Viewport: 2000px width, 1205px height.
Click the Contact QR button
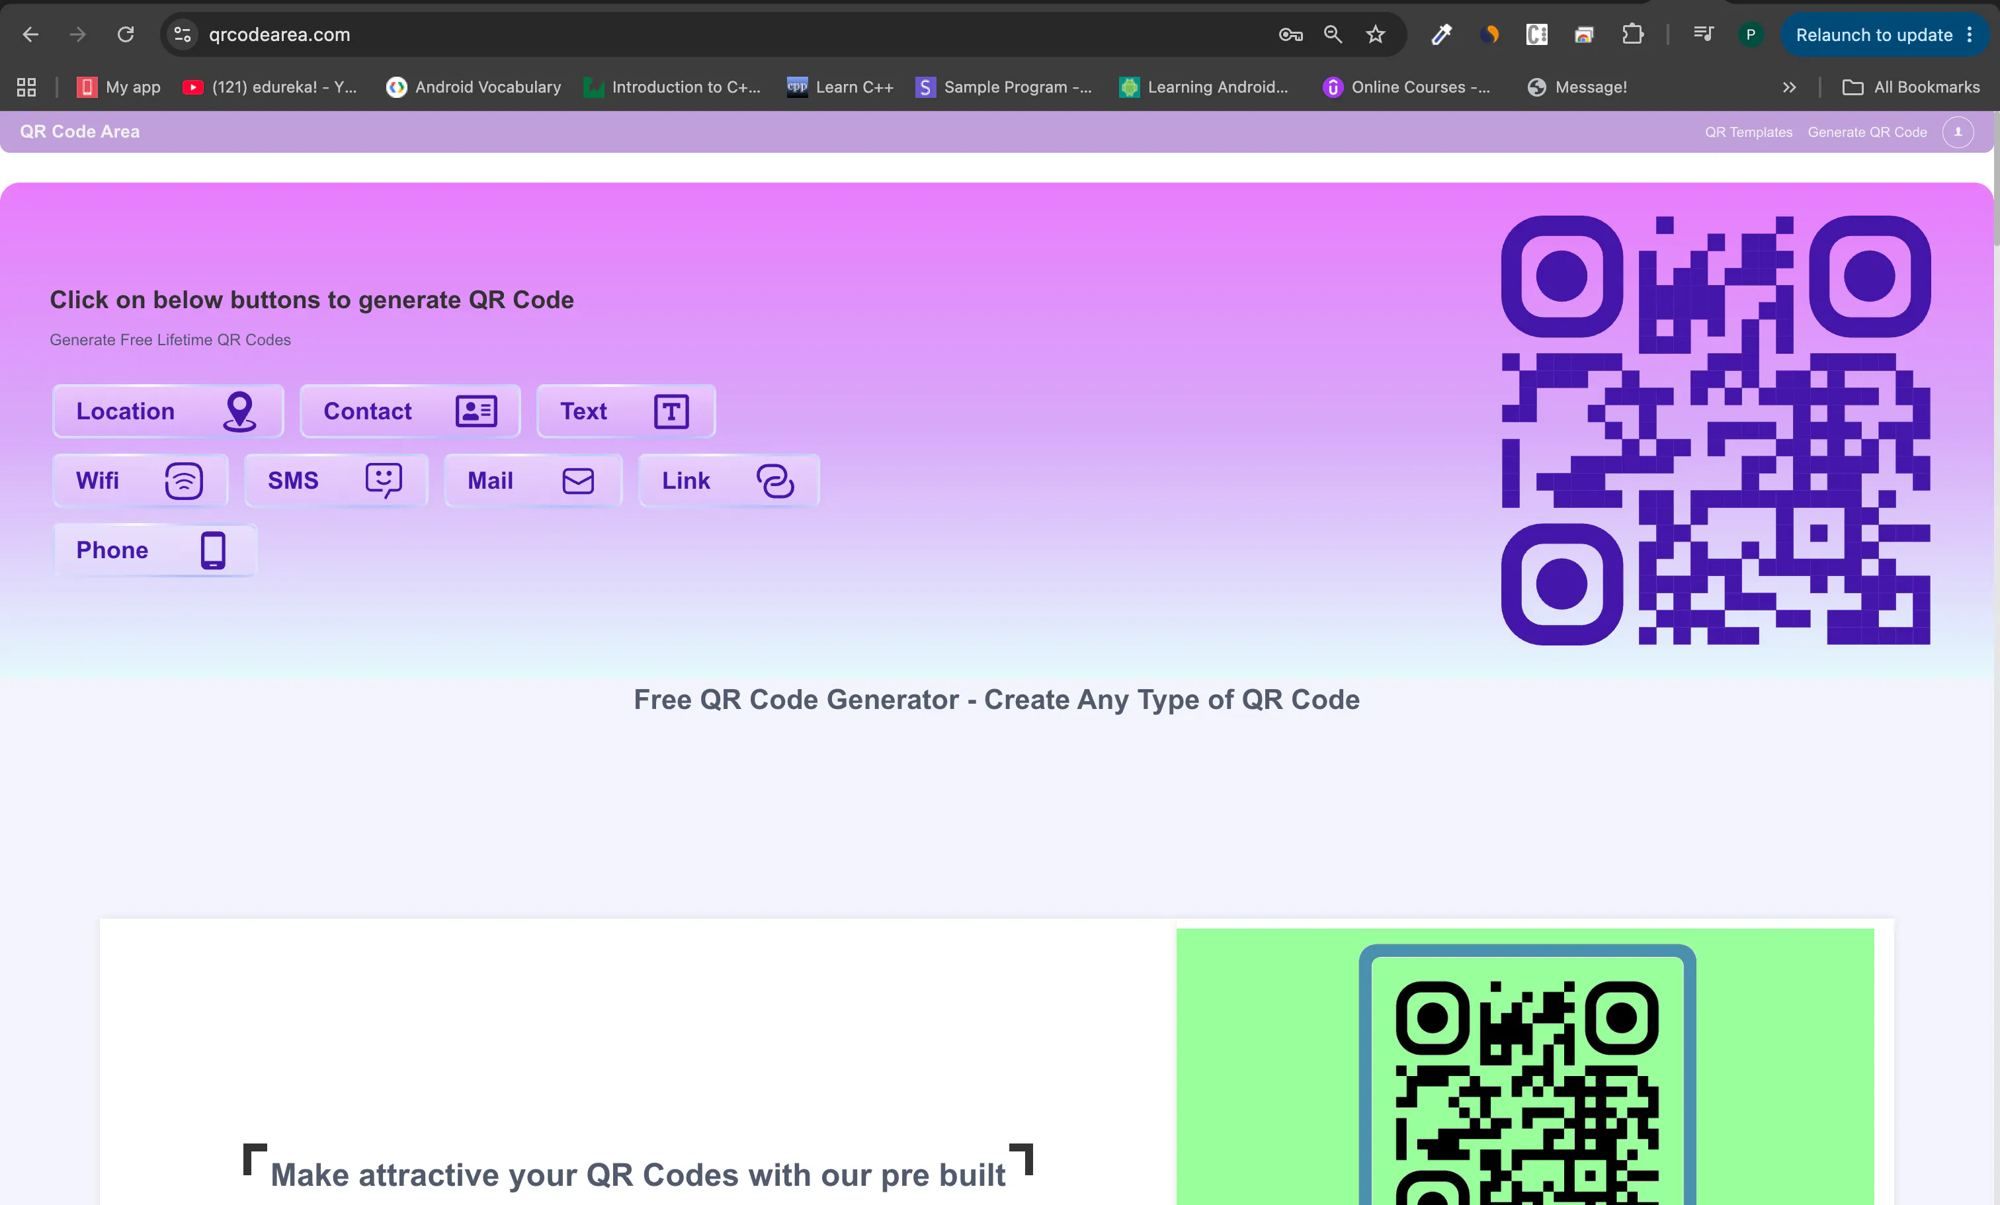click(410, 411)
